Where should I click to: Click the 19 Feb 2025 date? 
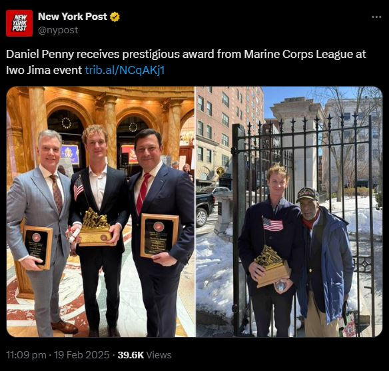[82, 355]
